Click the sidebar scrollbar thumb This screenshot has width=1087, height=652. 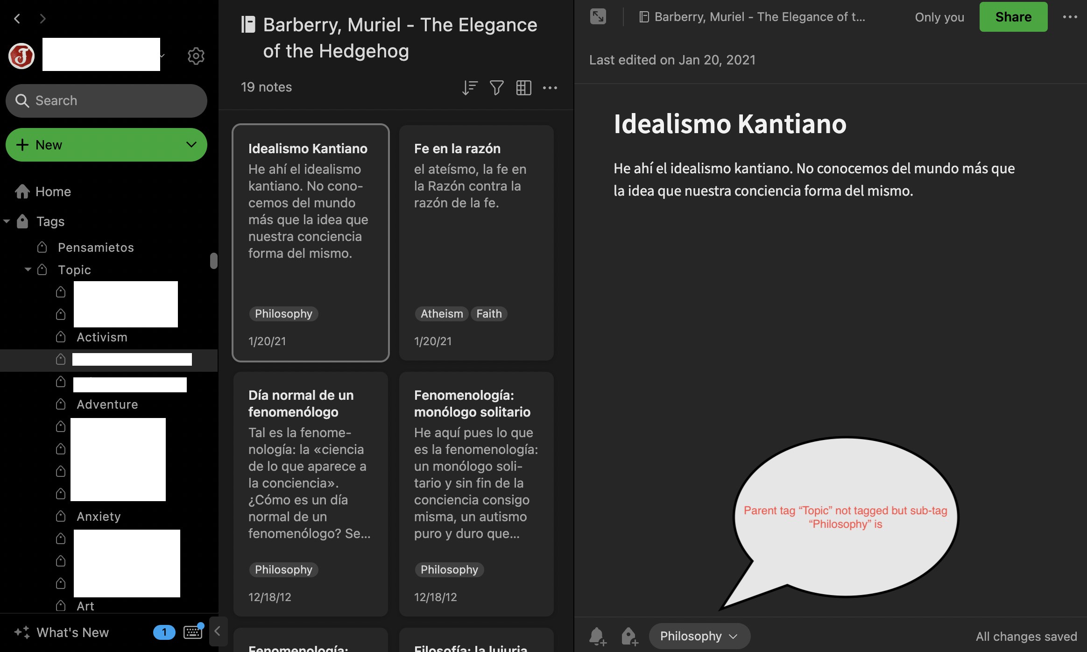[214, 261]
